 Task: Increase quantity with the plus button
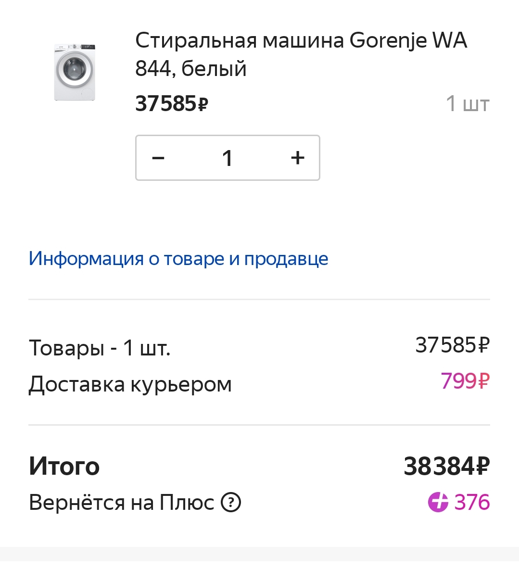tap(298, 158)
